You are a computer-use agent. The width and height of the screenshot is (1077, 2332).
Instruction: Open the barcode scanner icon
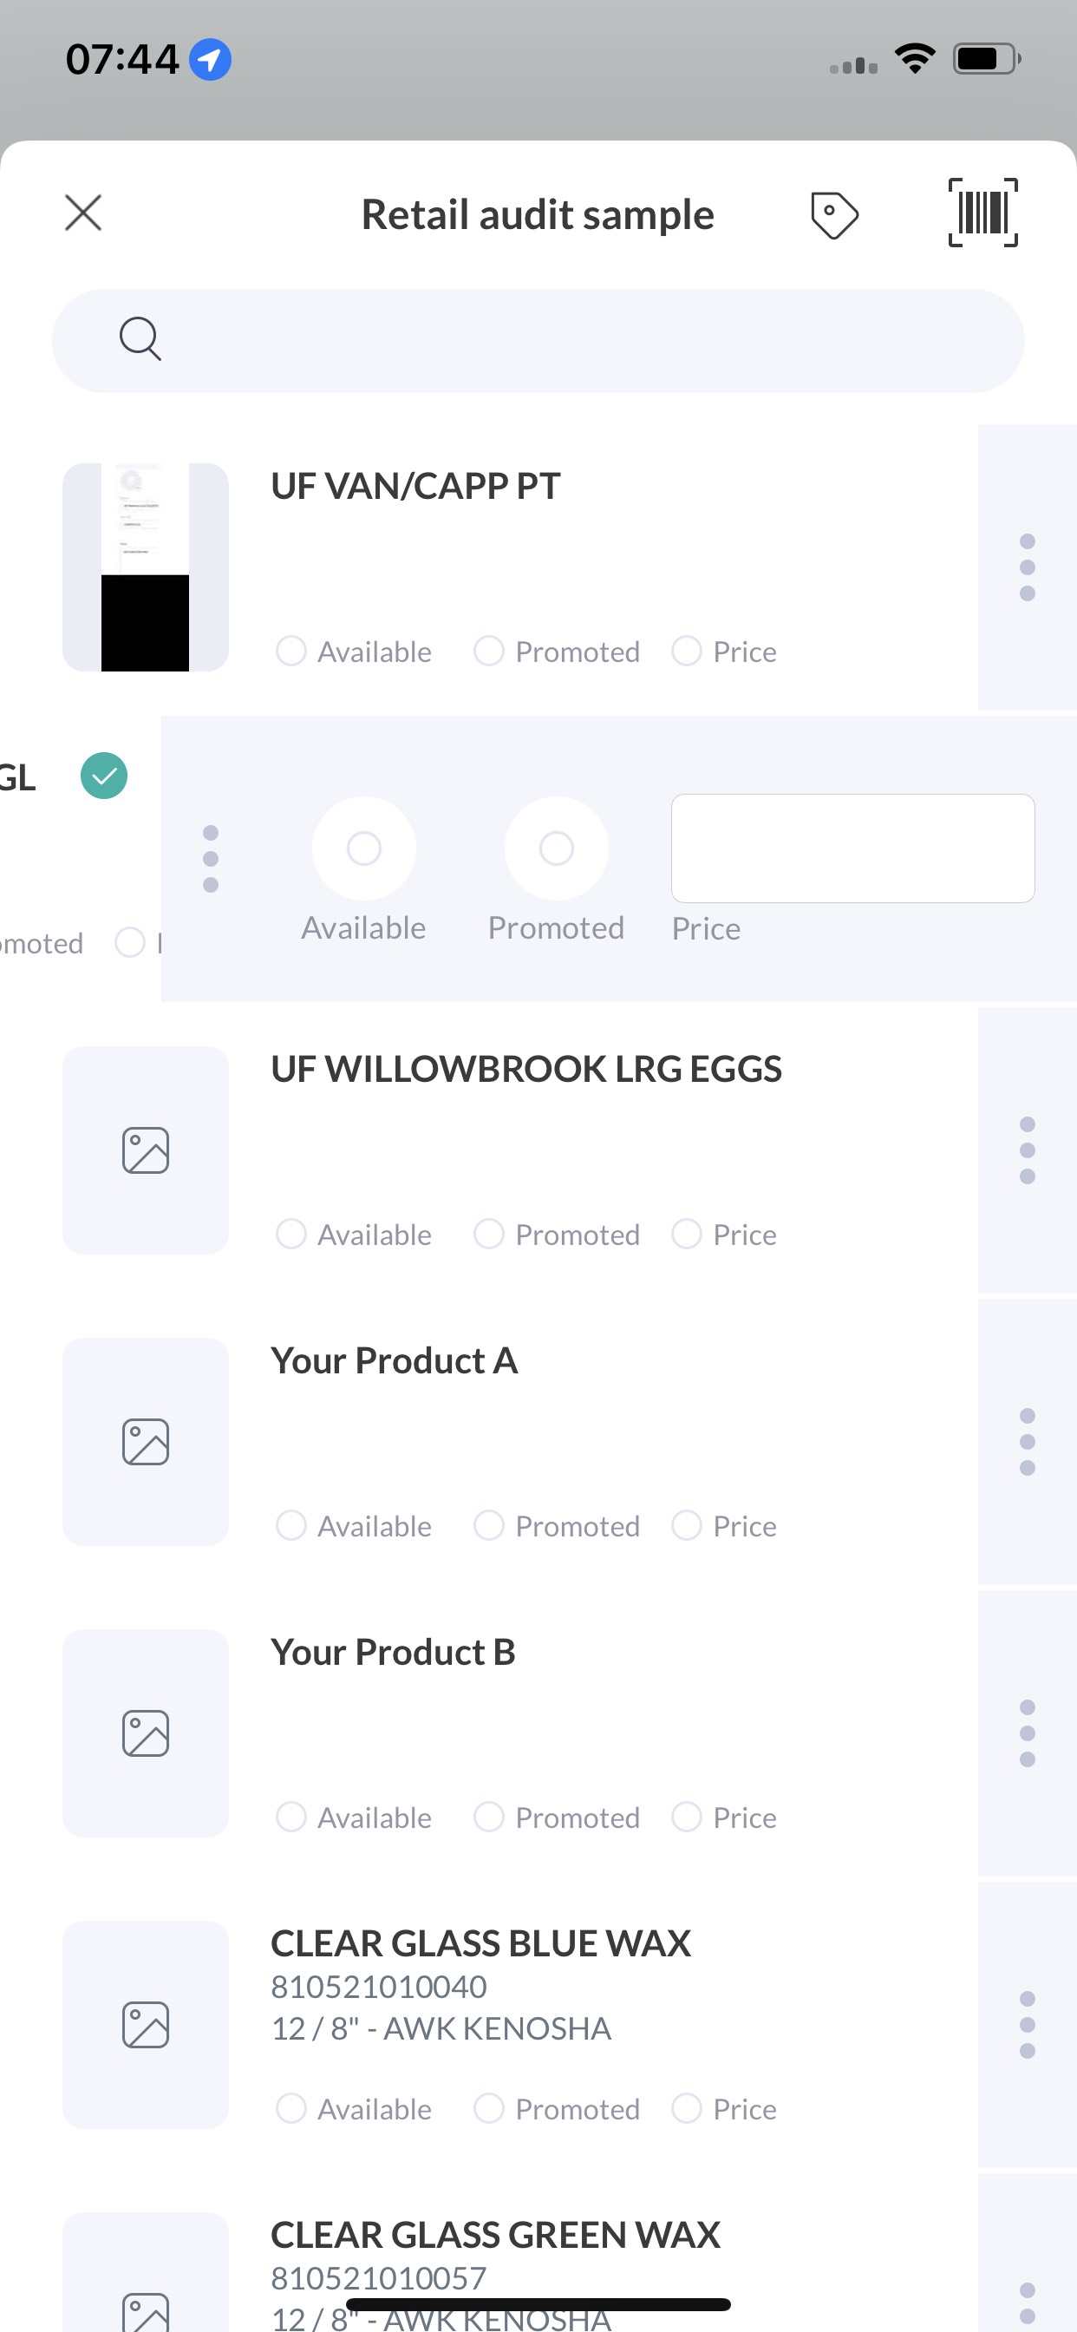point(982,213)
